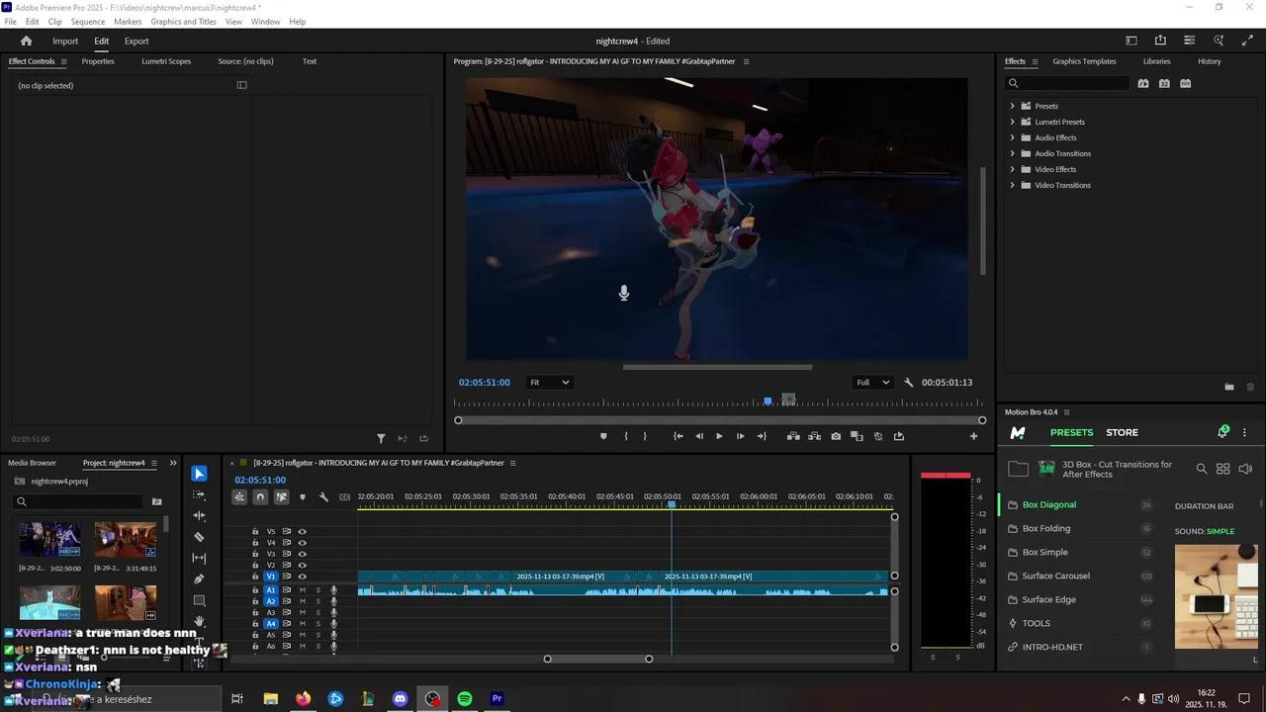Screen dimensions: 1266x712
Task: Solo the A2 audio track
Action: click(x=318, y=601)
